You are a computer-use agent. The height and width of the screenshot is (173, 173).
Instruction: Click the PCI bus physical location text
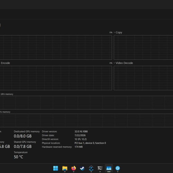coord(90,143)
